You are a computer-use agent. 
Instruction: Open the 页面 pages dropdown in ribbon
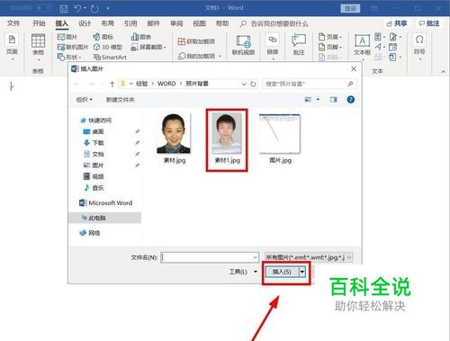[x=12, y=47]
